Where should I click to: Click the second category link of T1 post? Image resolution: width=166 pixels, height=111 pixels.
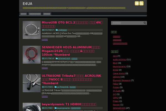(76, 108)
